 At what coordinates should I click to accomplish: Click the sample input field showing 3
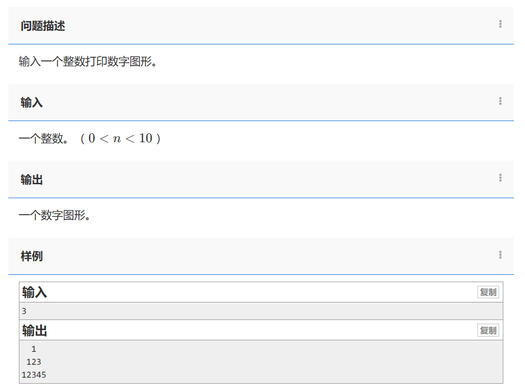tap(24, 310)
